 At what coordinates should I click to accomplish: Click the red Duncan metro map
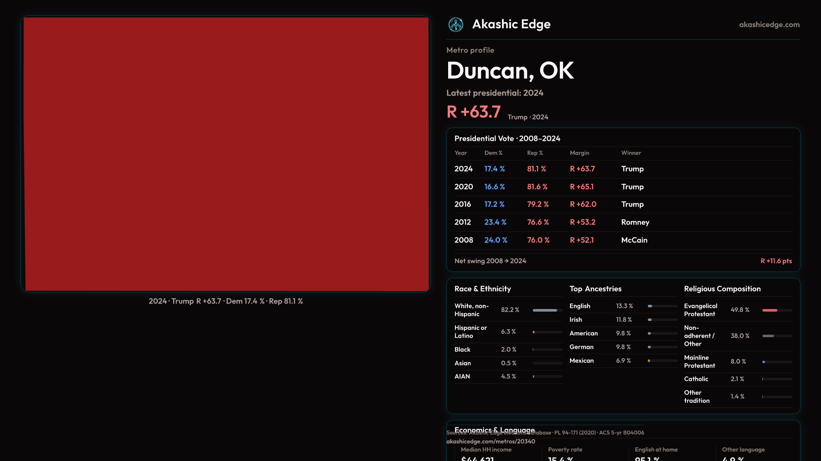pyautogui.click(x=226, y=154)
